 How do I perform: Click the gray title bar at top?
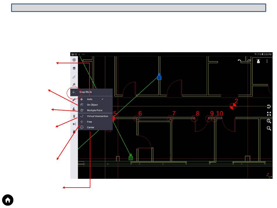(138, 8)
